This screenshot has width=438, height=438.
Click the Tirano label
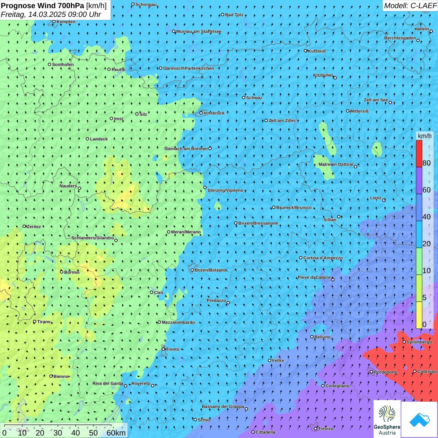44,322
